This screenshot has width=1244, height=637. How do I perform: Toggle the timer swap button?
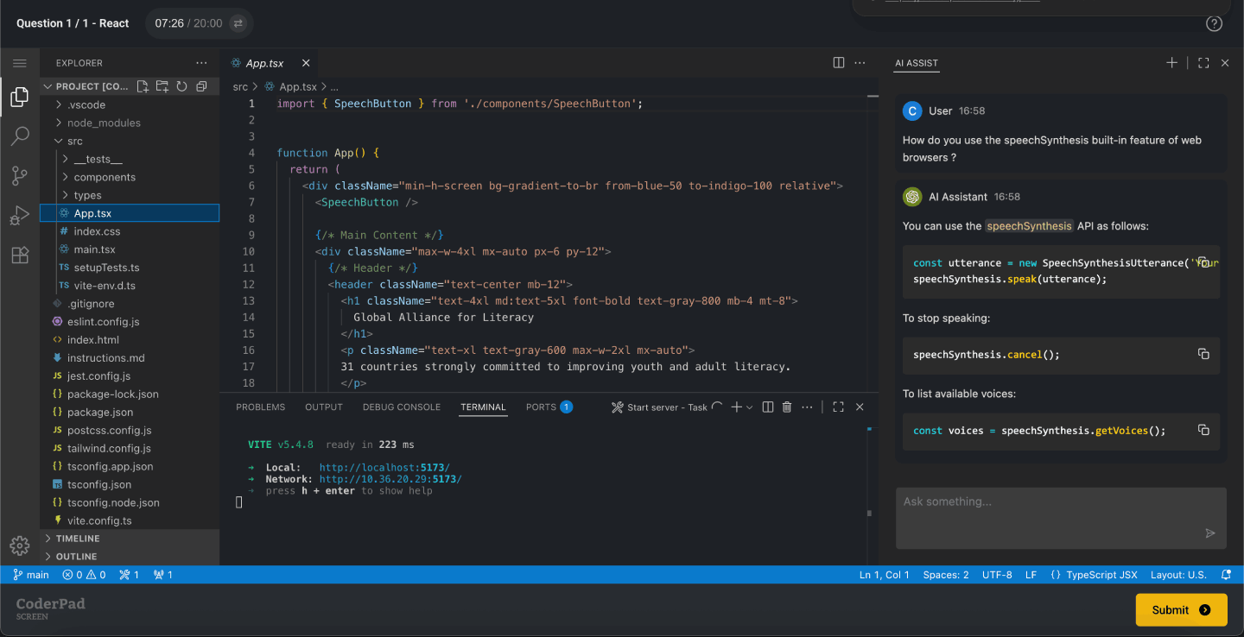pyautogui.click(x=238, y=23)
